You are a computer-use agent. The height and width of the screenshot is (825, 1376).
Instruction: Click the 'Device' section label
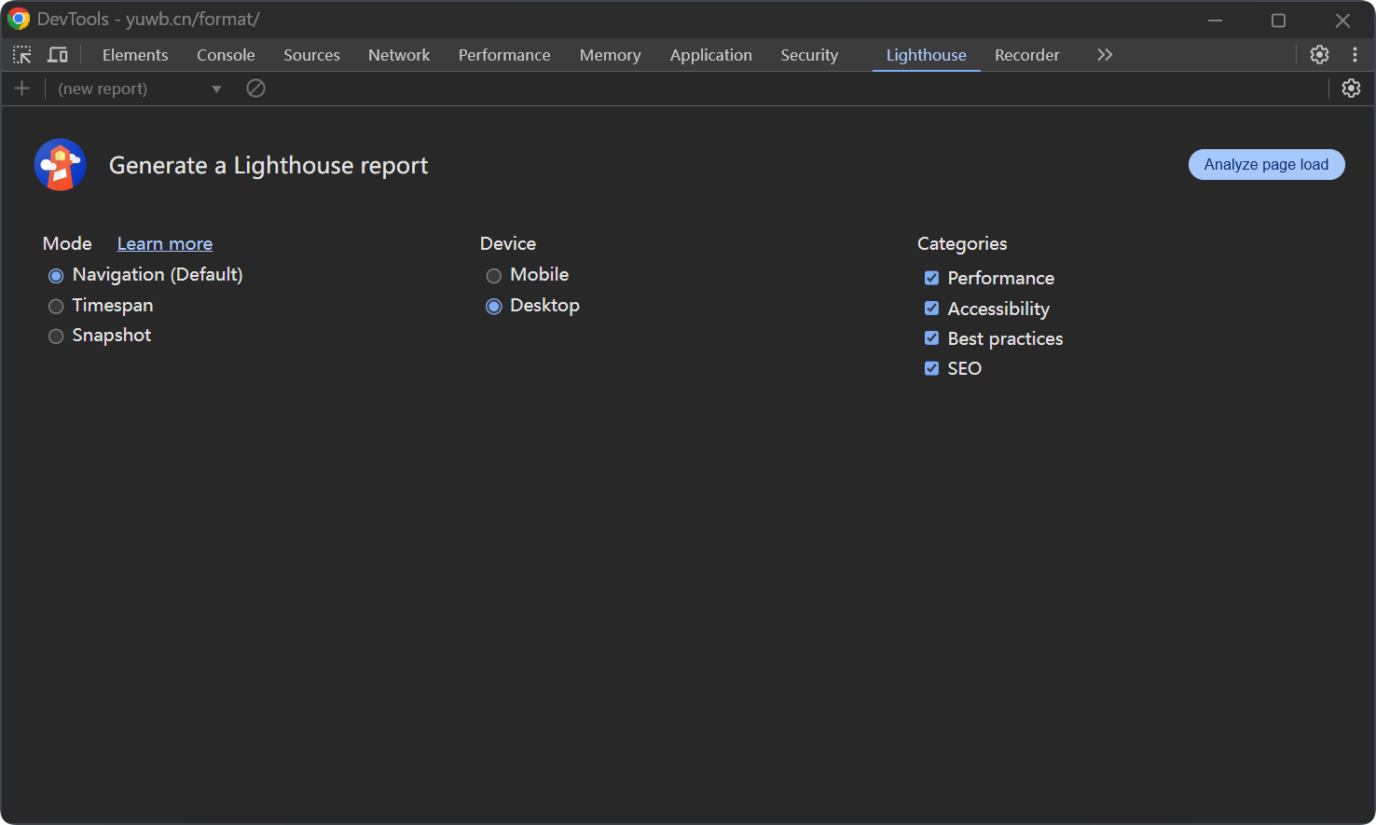[x=508, y=243]
